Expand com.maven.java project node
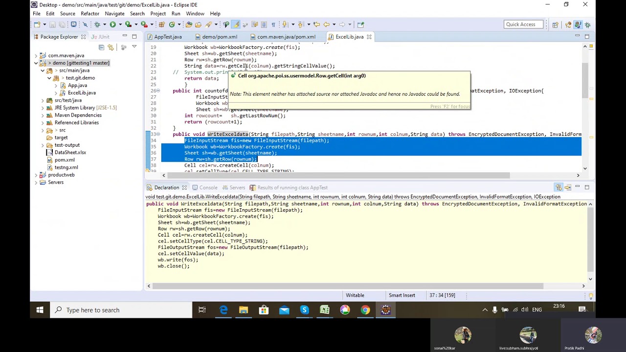The width and height of the screenshot is (626, 352). pyautogui.click(x=36, y=56)
